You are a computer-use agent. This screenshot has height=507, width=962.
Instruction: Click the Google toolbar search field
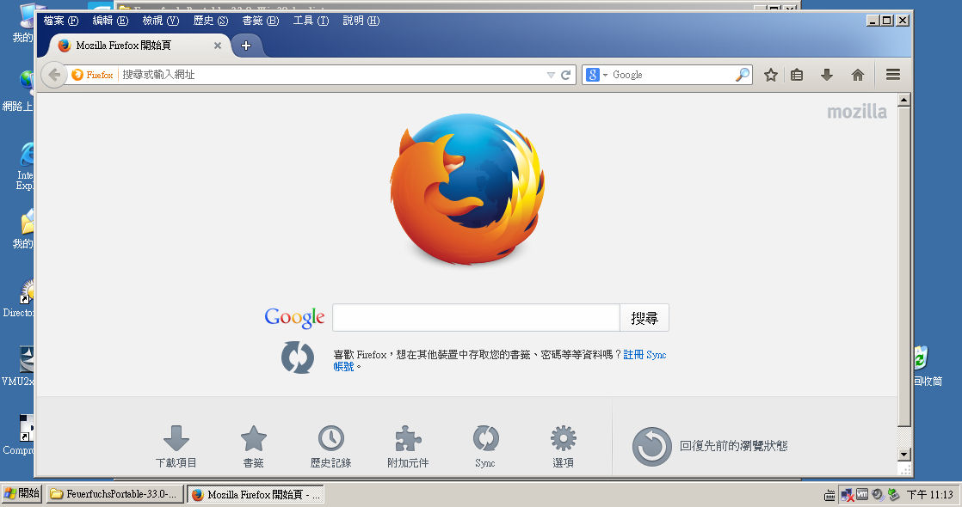pos(672,75)
